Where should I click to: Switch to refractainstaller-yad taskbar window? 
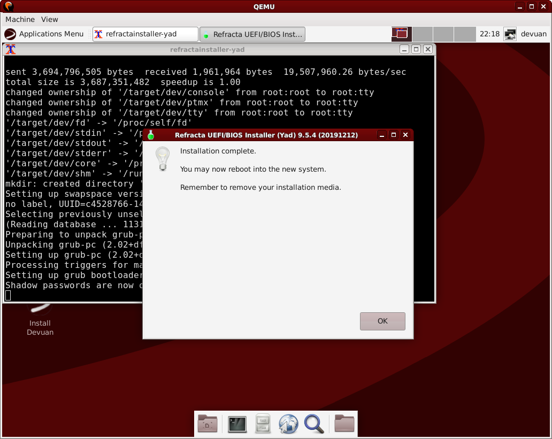pyautogui.click(x=145, y=34)
